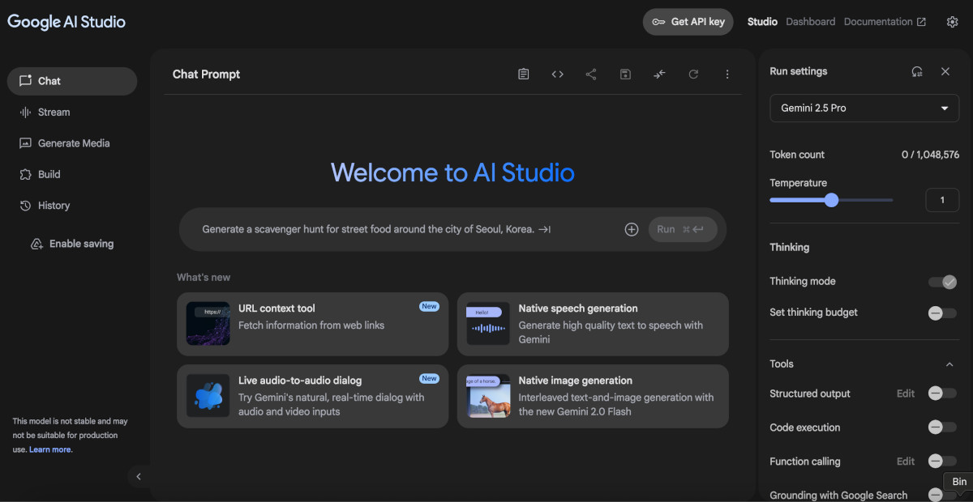The image size is (973, 502).
Task: Turn on Code execution toggle
Action: pos(942,428)
